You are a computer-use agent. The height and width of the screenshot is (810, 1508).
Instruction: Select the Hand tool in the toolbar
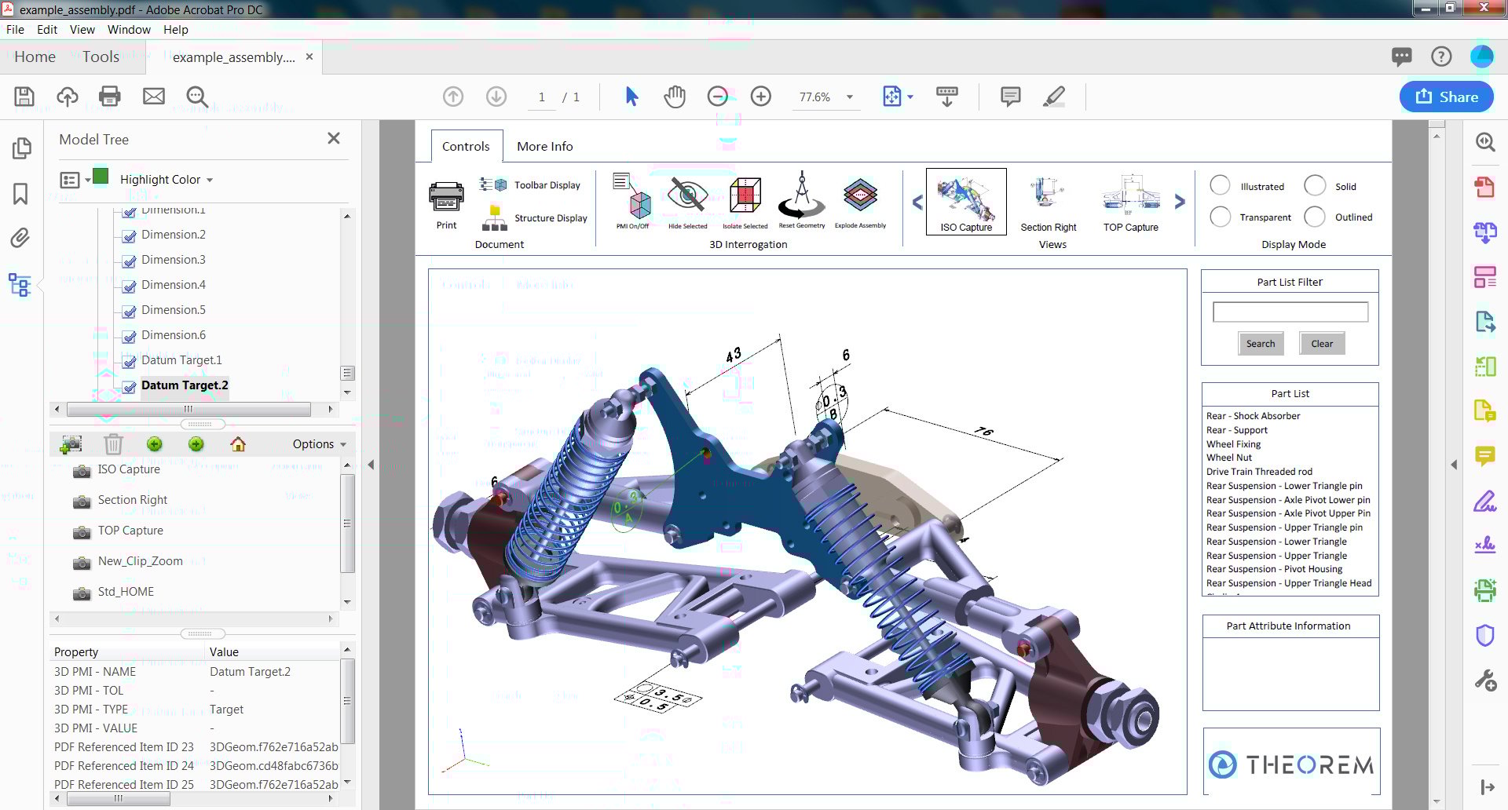(674, 96)
